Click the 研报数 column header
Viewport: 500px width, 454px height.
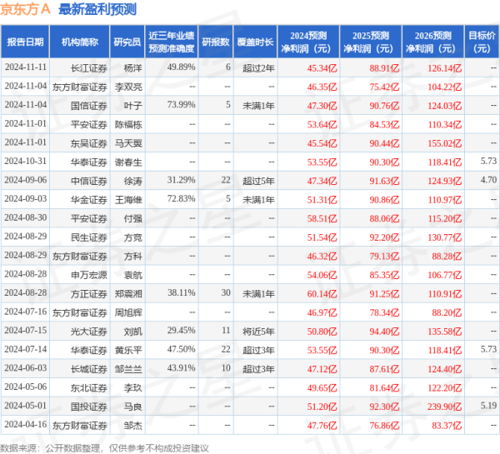click(216, 42)
